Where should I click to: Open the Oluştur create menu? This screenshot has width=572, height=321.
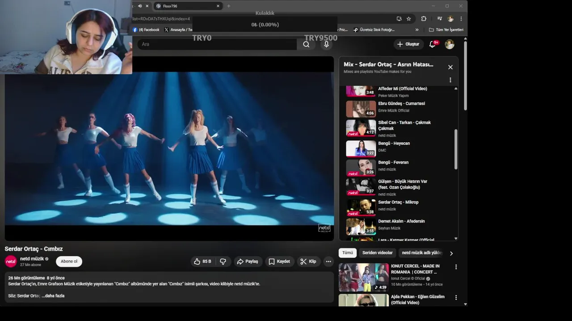[x=408, y=44]
